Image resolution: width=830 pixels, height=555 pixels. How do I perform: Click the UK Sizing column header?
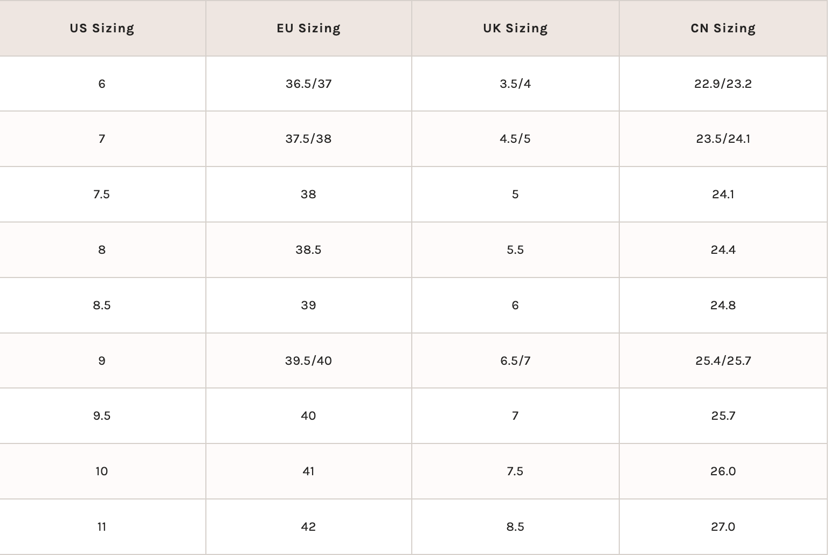515,28
